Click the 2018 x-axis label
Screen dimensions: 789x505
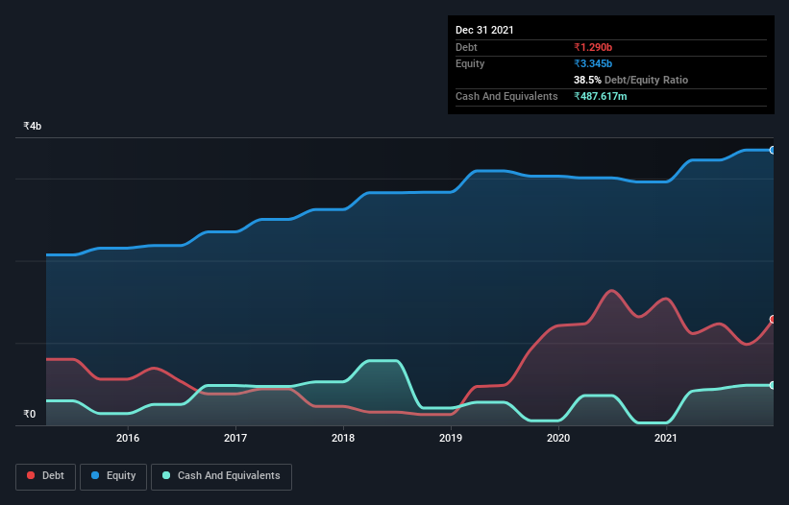pos(343,438)
